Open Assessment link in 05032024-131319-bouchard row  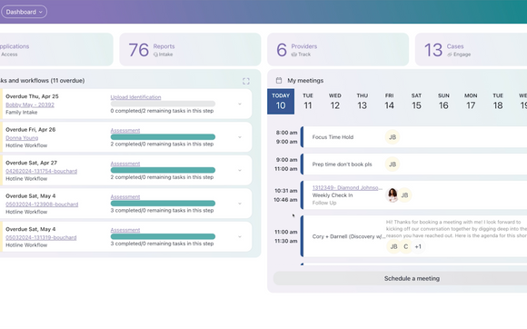tap(125, 230)
